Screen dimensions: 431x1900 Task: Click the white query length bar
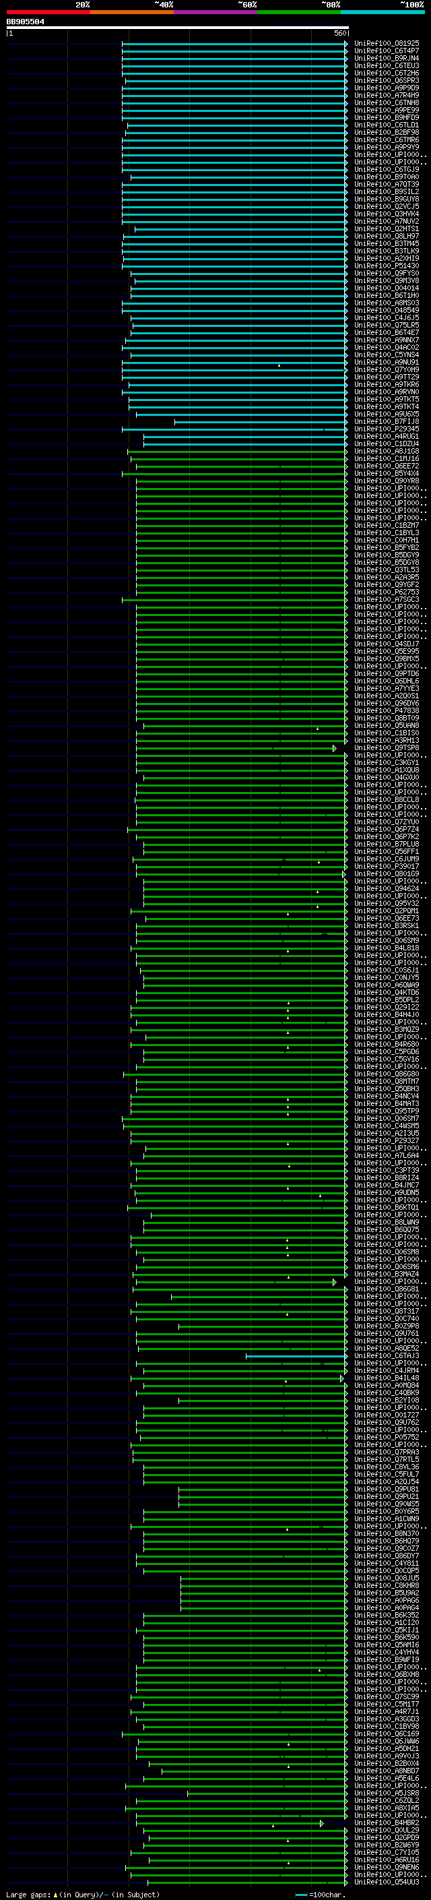178,28
